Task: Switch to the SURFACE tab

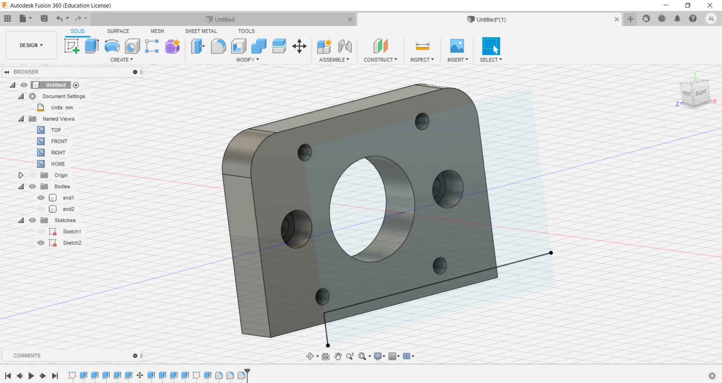Action: [118, 31]
